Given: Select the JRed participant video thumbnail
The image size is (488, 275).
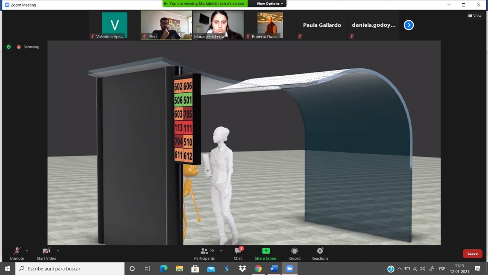Looking at the screenshot, I should 166,25.
